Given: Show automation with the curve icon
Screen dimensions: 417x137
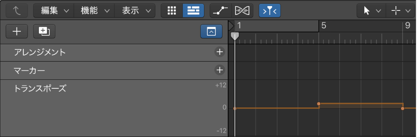Looking at the screenshot, I should pos(221,11).
